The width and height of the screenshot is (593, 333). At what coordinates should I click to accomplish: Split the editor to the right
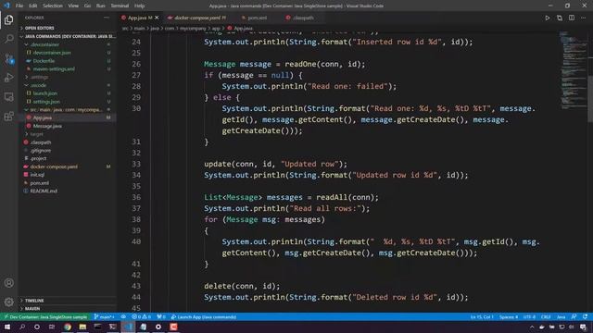pyautogui.click(x=572, y=18)
